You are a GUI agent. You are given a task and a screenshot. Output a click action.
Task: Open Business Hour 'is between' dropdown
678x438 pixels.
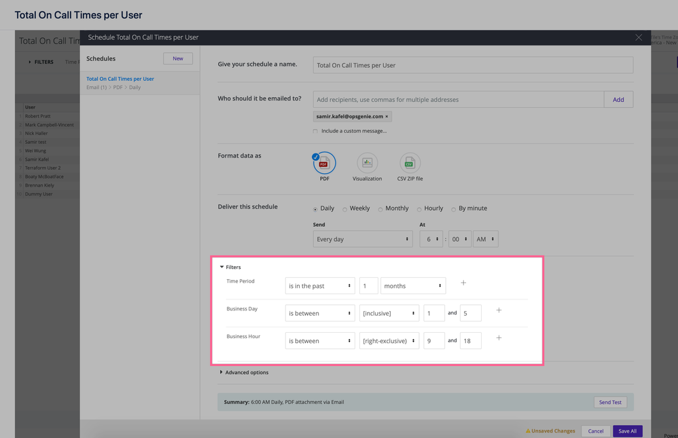pos(320,341)
